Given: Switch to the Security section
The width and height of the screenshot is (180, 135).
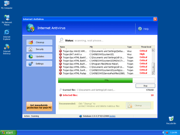Looking at the screenshot, I should pos(39,49).
